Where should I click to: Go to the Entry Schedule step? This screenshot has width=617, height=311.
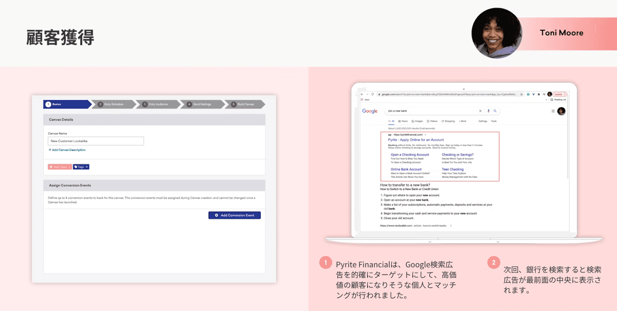click(114, 104)
